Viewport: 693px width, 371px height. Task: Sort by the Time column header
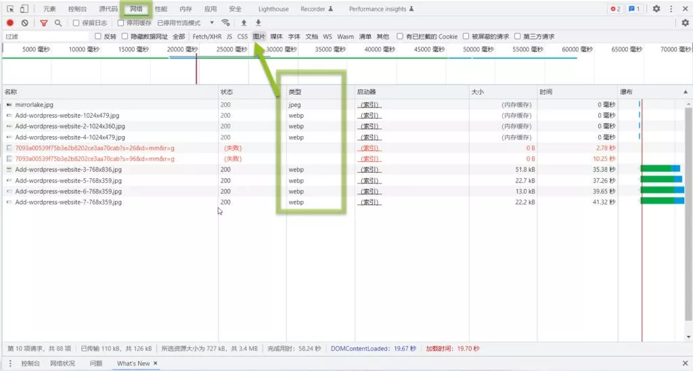tap(577, 92)
